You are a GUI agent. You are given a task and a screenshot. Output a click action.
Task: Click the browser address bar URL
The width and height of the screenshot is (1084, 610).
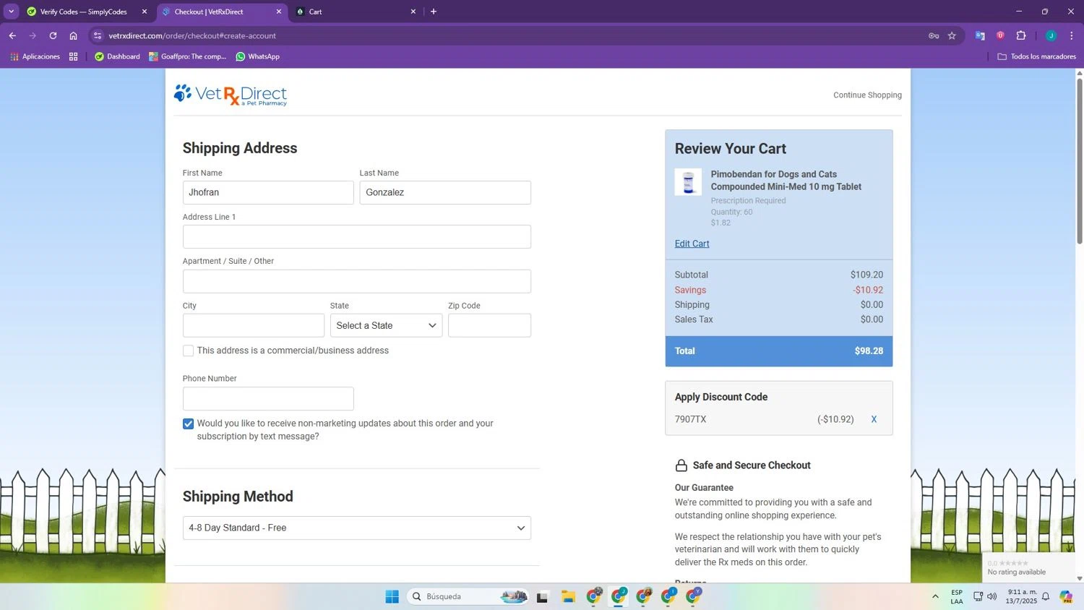tap(192, 35)
